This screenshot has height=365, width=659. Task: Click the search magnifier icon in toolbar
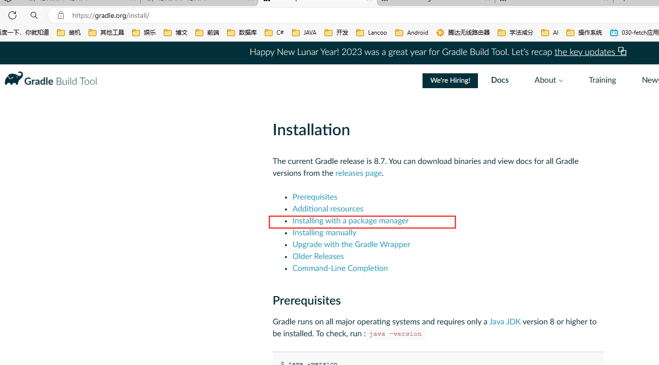(x=34, y=15)
